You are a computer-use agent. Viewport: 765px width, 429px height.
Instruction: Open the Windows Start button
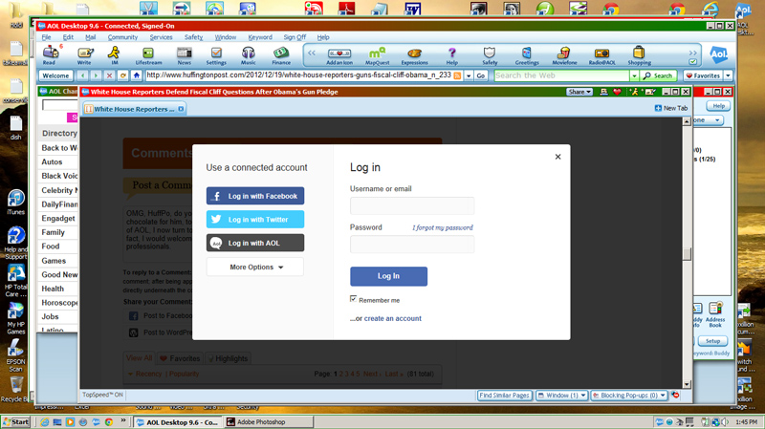click(15, 421)
